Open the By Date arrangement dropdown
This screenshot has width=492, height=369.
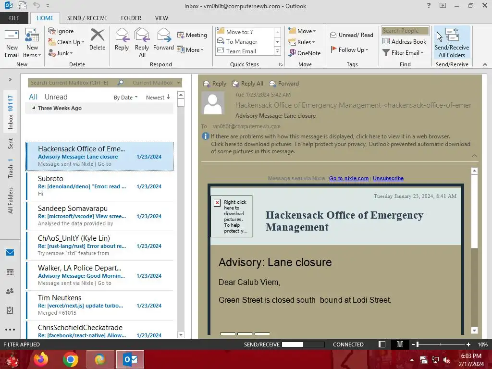[x=125, y=97]
